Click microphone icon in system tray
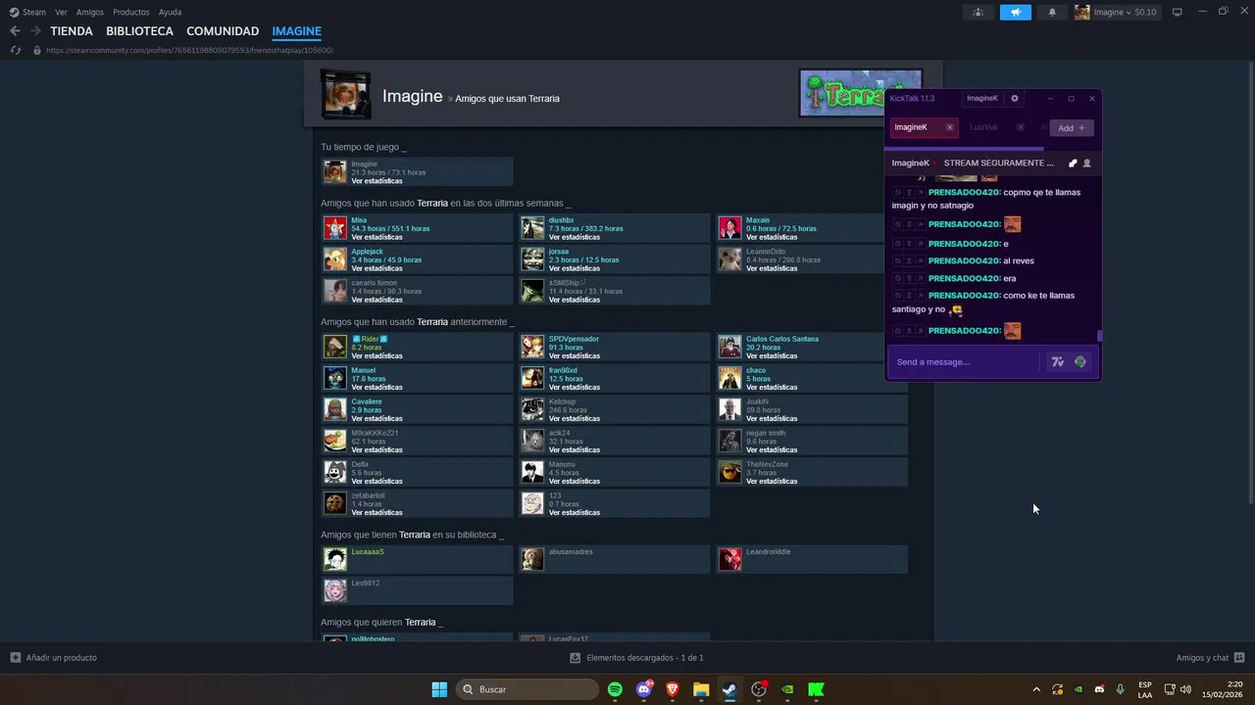 (1121, 689)
